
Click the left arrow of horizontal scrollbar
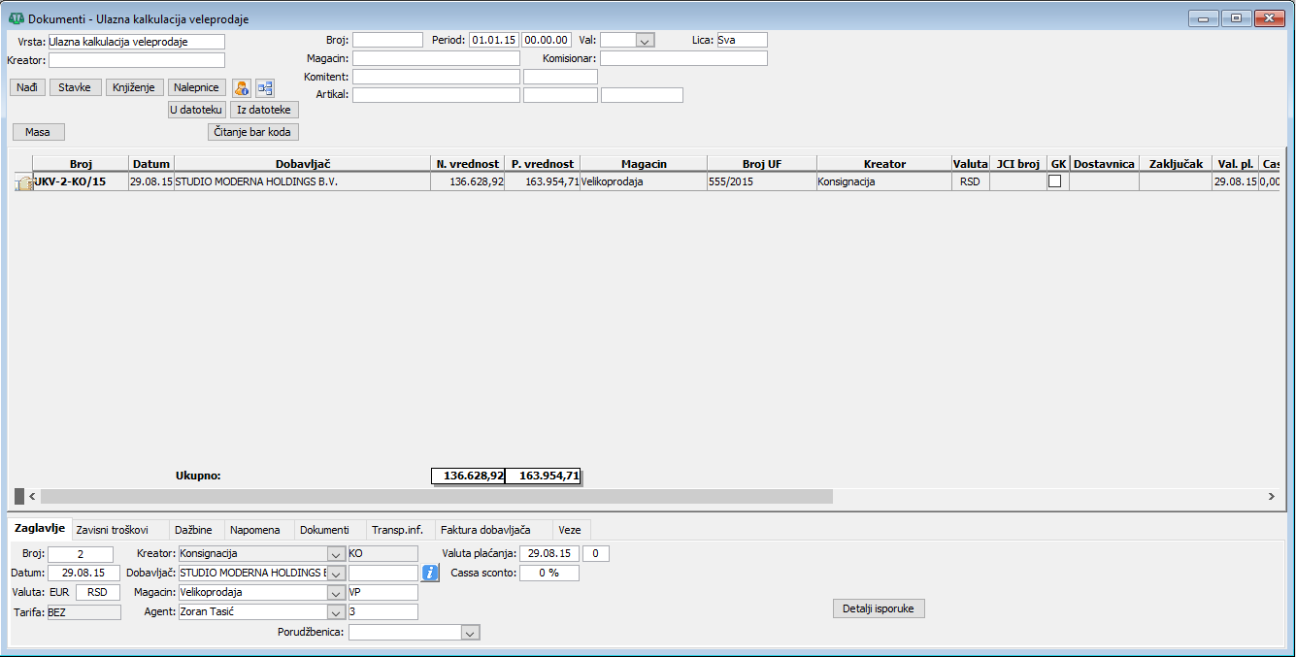[x=32, y=496]
